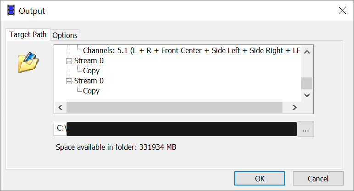Switch to the Target Path tab
The height and width of the screenshot is (191, 354).
[x=28, y=35]
